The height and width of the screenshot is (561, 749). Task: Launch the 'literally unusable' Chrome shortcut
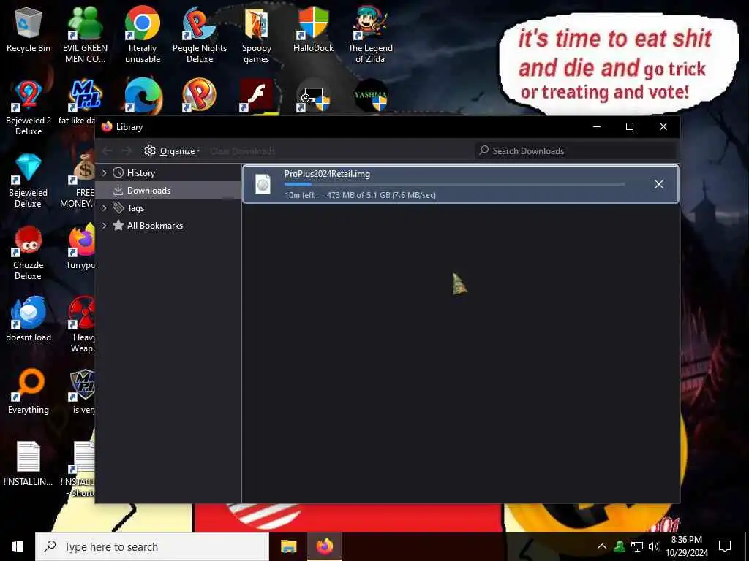(x=143, y=35)
